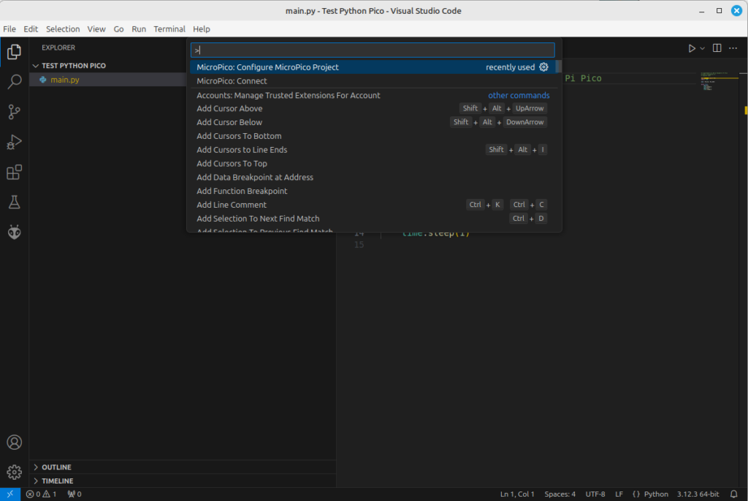This screenshot has width=748, height=501.
Task: Open the File menu
Action: coord(9,29)
